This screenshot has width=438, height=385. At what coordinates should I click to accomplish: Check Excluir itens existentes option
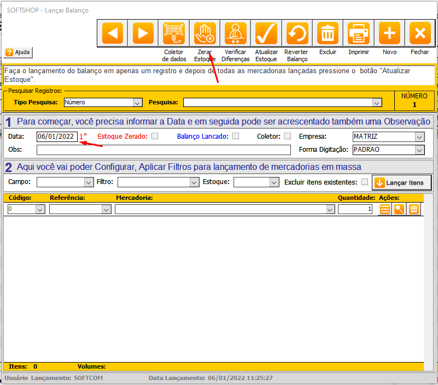click(x=365, y=182)
